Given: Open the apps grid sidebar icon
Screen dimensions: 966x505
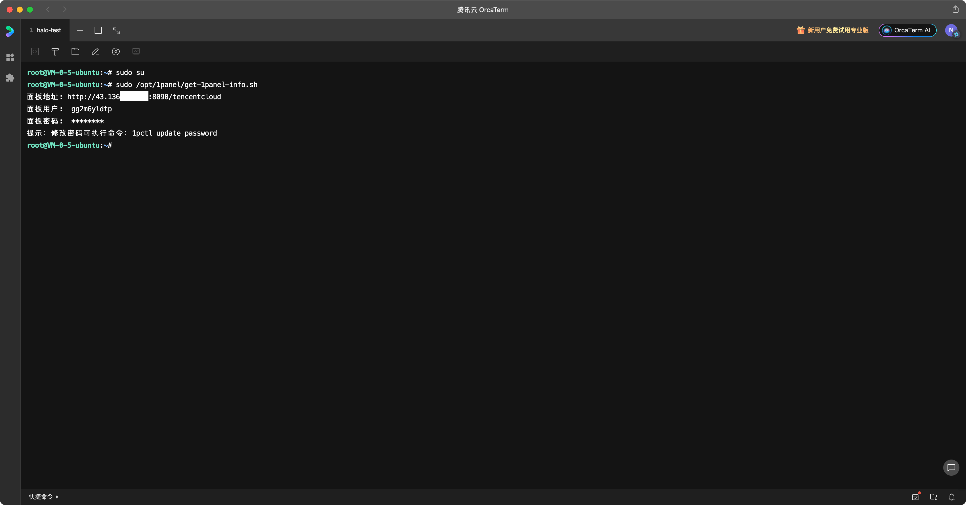Looking at the screenshot, I should click(10, 58).
